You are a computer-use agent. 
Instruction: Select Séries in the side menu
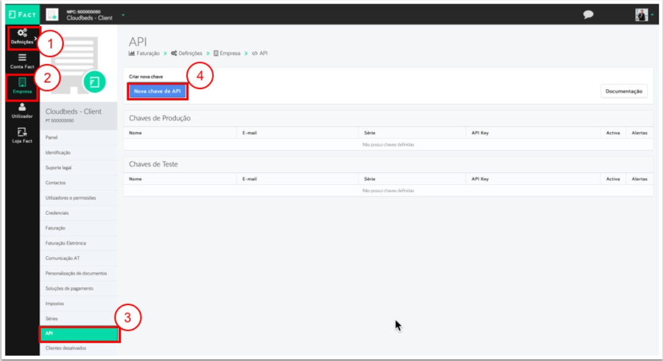(52, 319)
